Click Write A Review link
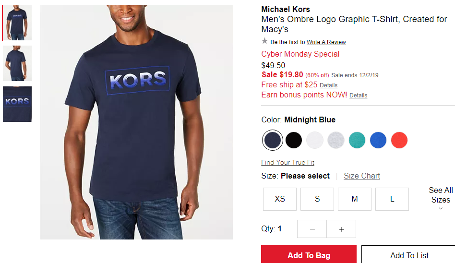Viewport: 455px width, 263px height. click(x=326, y=42)
